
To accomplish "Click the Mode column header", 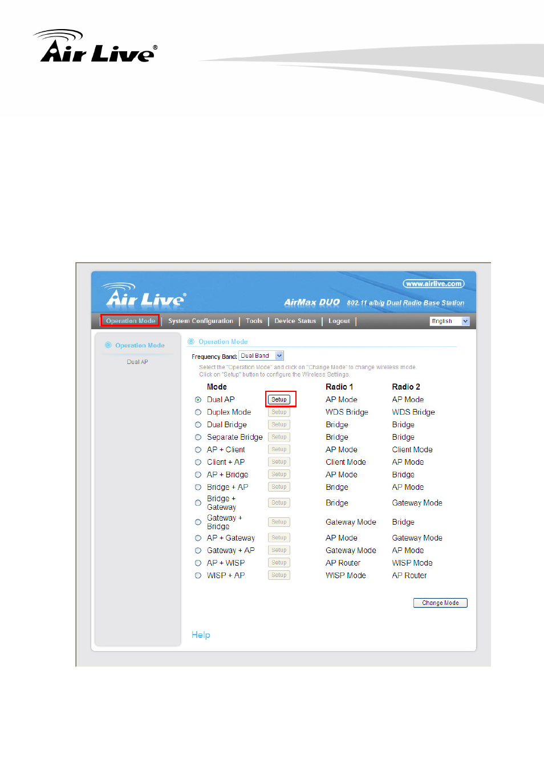I will pos(217,387).
